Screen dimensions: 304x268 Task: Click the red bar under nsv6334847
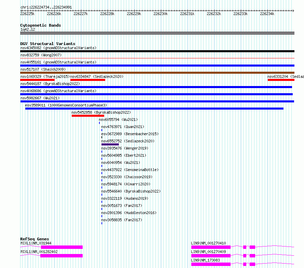[88, 80]
